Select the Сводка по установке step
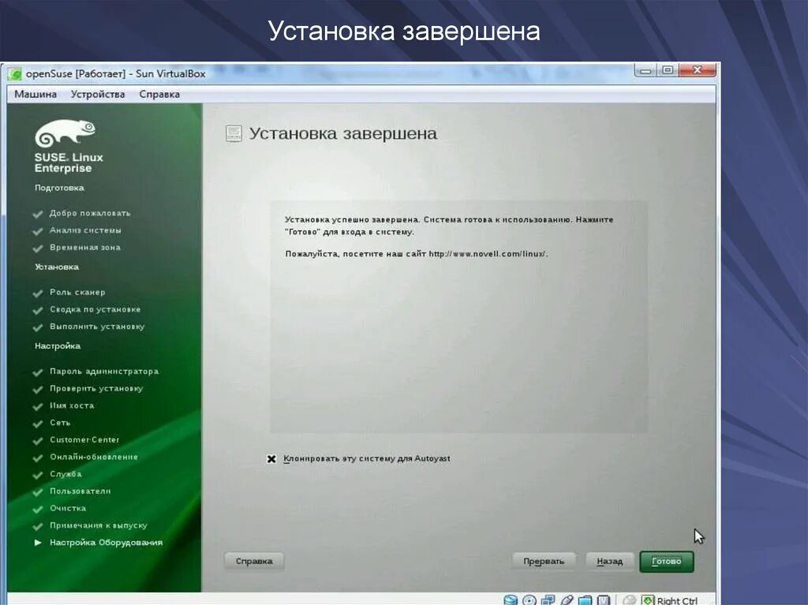This screenshot has height=605, width=808. [x=95, y=309]
